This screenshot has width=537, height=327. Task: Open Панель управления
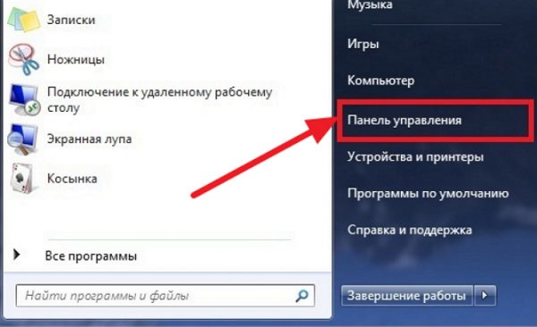pyautogui.click(x=405, y=120)
